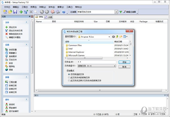
Task: Collapse the 文件 task section
Action: coord(26,22)
